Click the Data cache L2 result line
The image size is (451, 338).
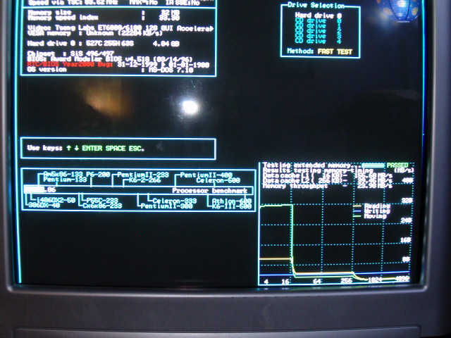click(327, 180)
